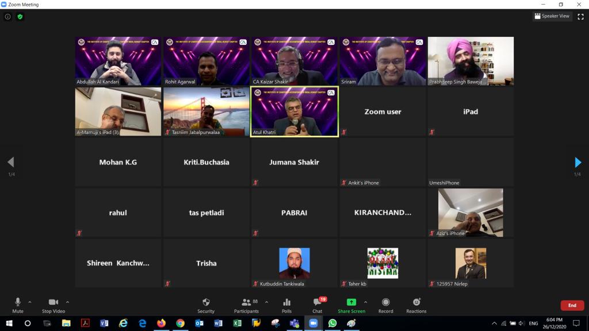
Task: Enter full screen mode icon
Action: pyautogui.click(x=581, y=17)
